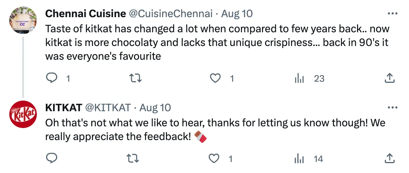
Task: Retweet the Chennai Cuisine post
Action: click(x=133, y=79)
